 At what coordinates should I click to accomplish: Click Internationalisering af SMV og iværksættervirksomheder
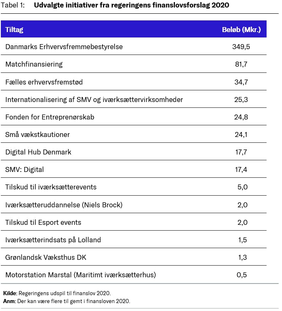pyautogui.click(x=94, y=100)
